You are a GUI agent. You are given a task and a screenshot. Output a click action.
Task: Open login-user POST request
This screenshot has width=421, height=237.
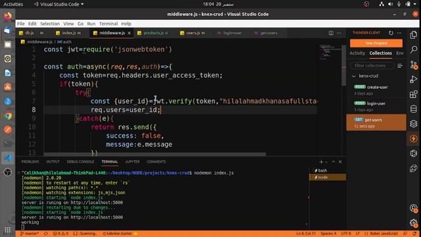click(x=376, y=107)
